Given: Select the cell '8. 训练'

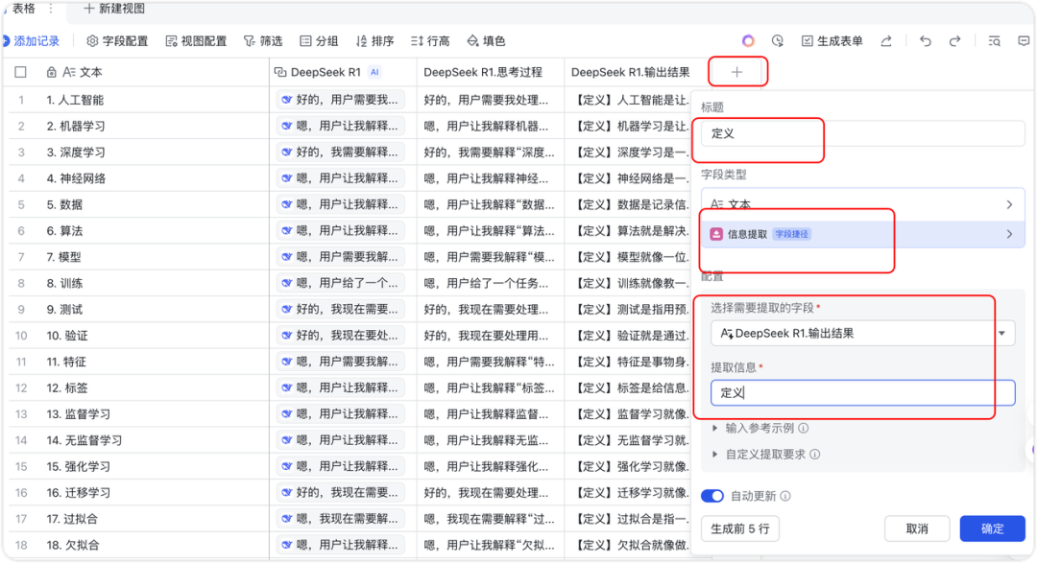Looking at the screenshot, I should (152, 284).
